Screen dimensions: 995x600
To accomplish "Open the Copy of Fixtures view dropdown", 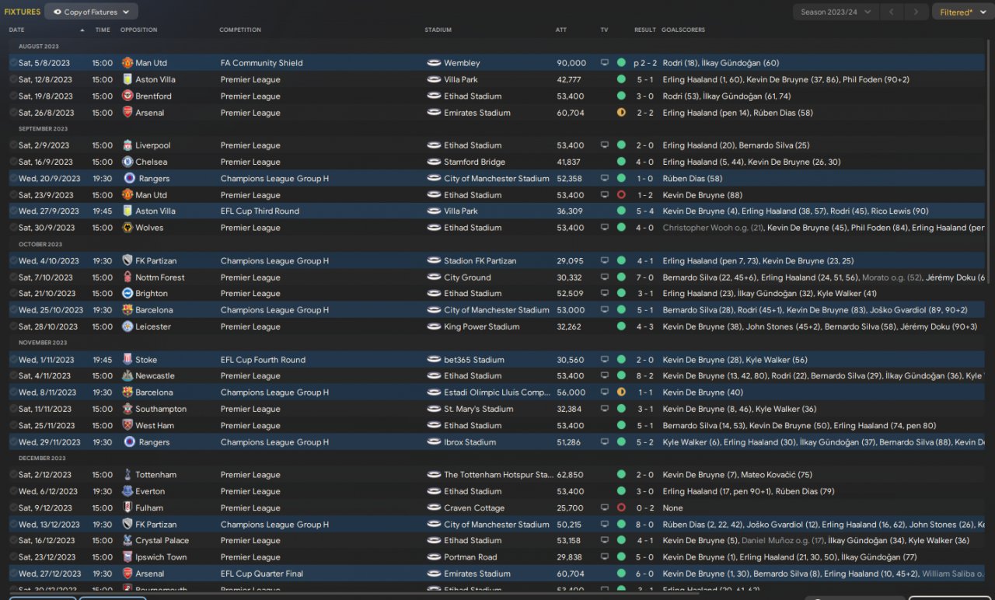I will [x=91, y=12].
